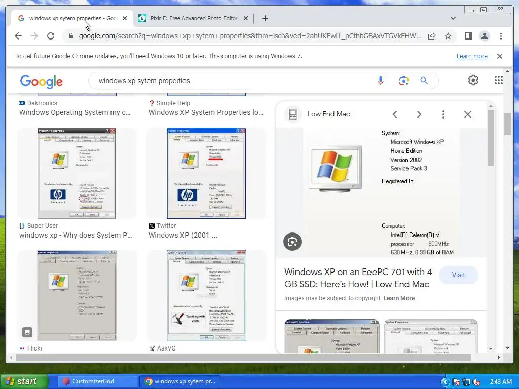Switch to CustomizerGod in taskbar

(x=98, y=382)
